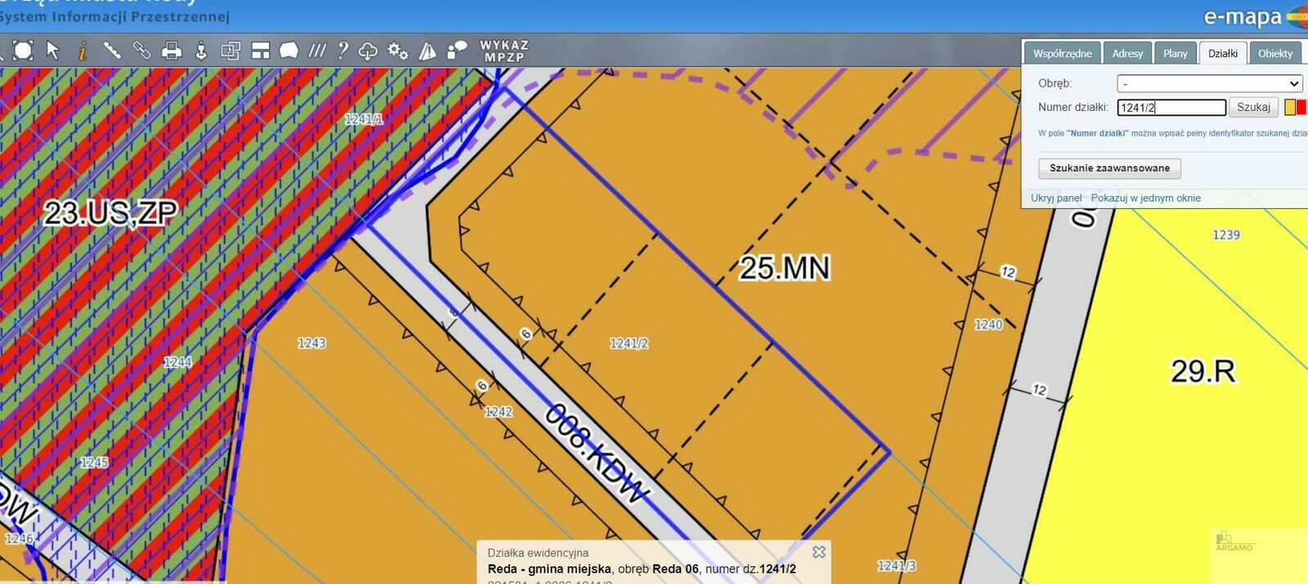Open the cloud download tool
The height and width of the screenshot is (584, 1308).
(368, 51)
